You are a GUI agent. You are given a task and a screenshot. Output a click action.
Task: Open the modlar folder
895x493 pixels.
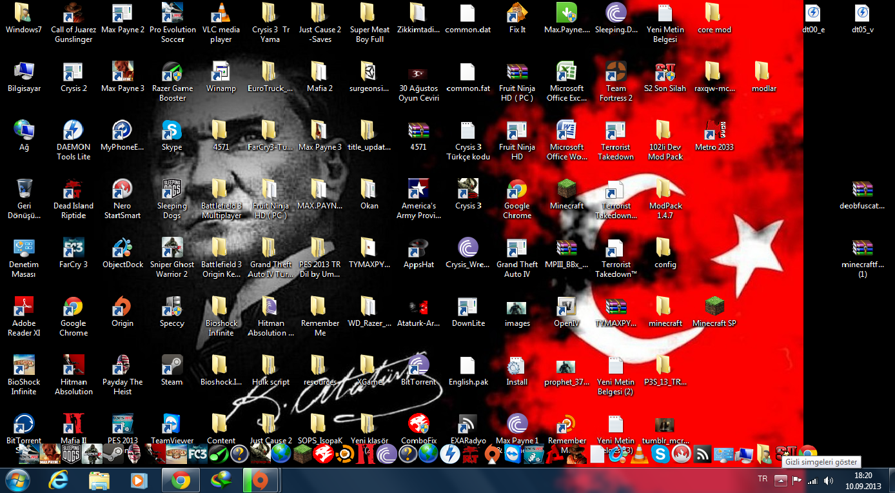pyautogui.click(x=763, y=77)
